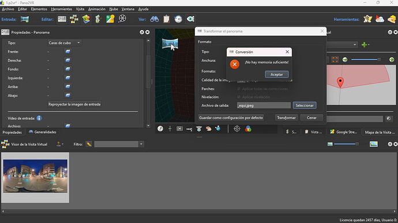Click the binoculars icon in Ver toolbar

point(155,19)
